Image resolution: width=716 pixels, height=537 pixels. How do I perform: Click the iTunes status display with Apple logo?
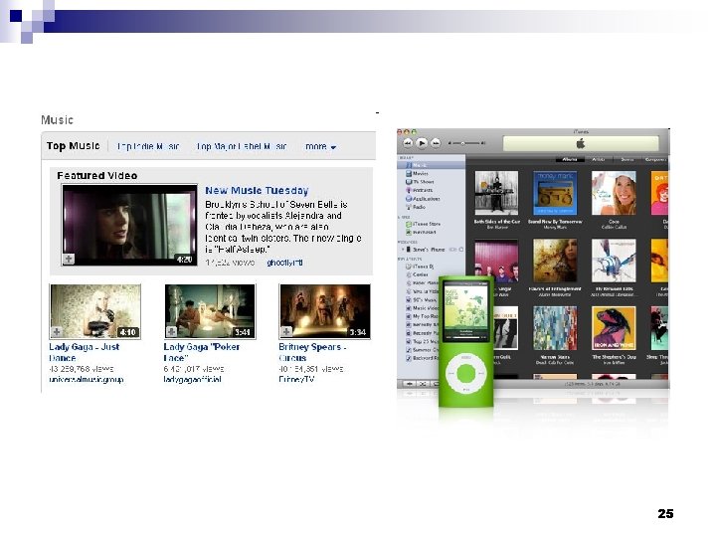tap(581, 143)
